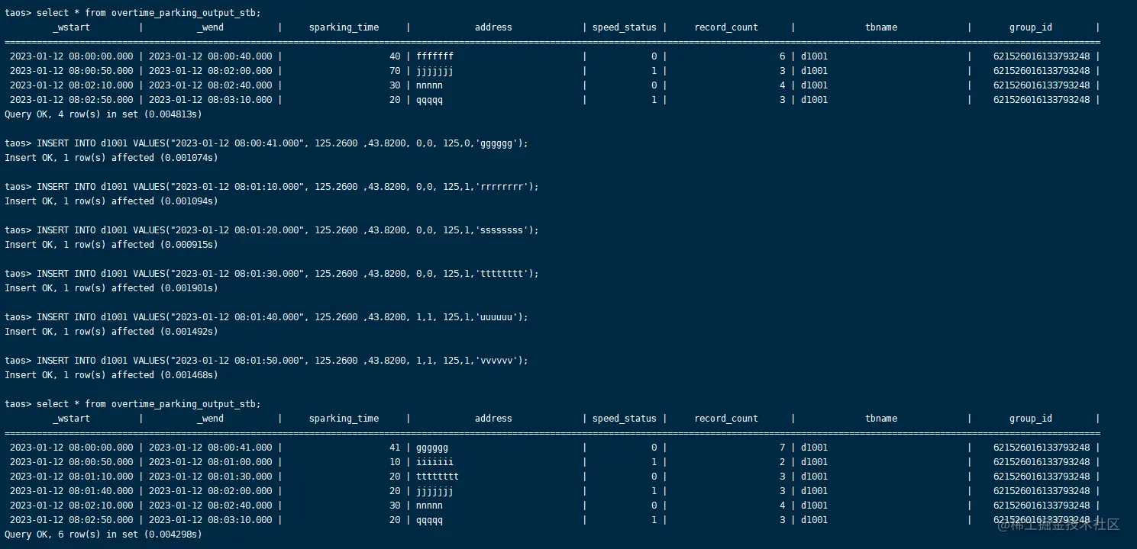This screenshot has width=1137, height=549.
Task: Click the _wend value '2023-01-12 08:01:00.000'
Action: [210, 462]
